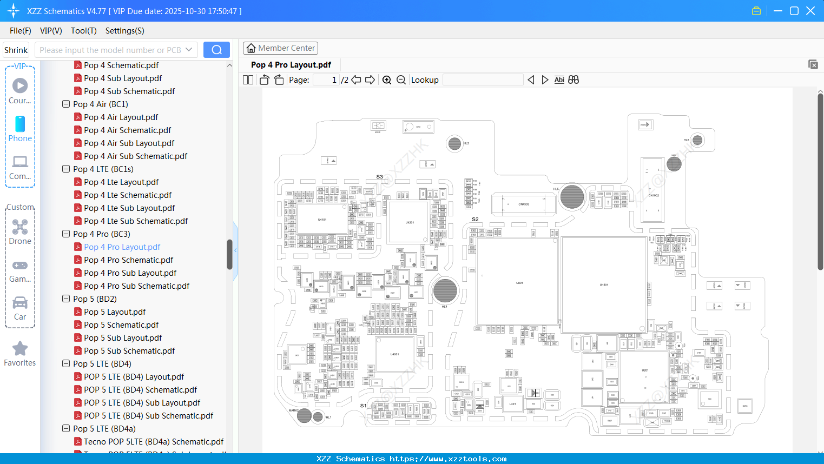This screenshot has width=824, height=464.
Task: Open the VIP(V) menu
Action: coord(50,31)
